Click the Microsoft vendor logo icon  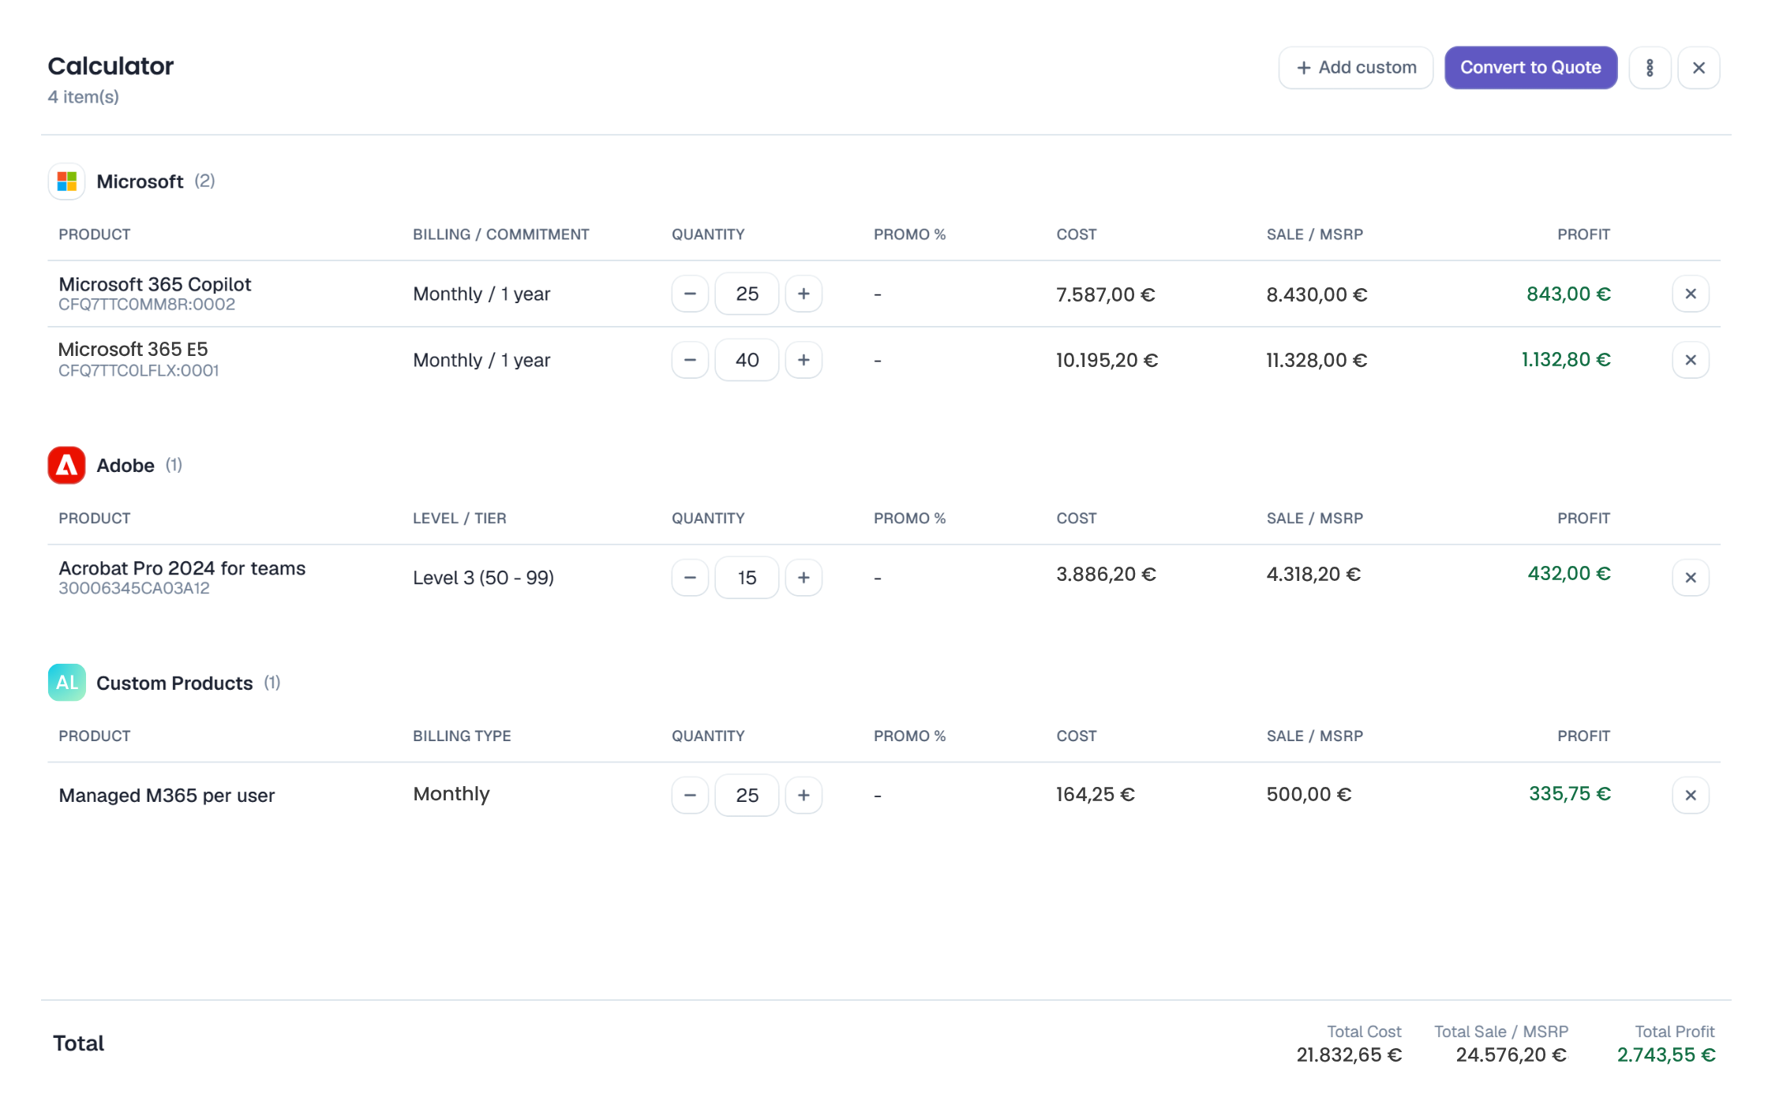click(x=67, y=182)
